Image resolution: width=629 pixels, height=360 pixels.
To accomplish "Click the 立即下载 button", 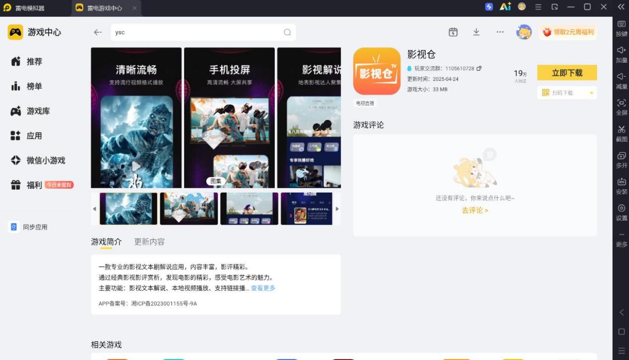I will pyautogui.click(x=567, y=73).
